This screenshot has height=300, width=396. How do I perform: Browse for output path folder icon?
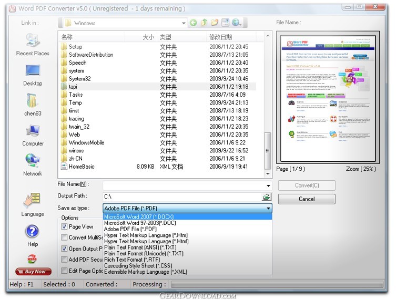(267, 197)
